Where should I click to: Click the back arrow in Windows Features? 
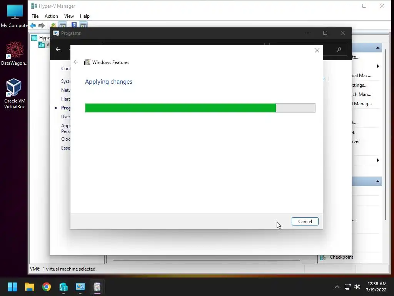point(76,62)
